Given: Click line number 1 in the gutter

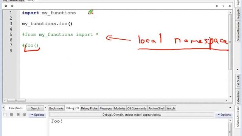Looking at the screenshot, I should (11, 13).
